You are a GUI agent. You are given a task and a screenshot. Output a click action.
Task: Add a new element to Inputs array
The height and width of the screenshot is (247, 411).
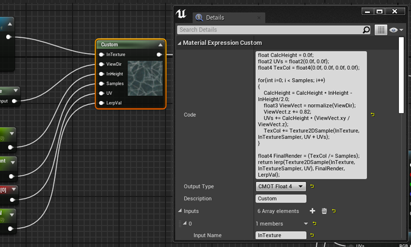tap(312, 211)
